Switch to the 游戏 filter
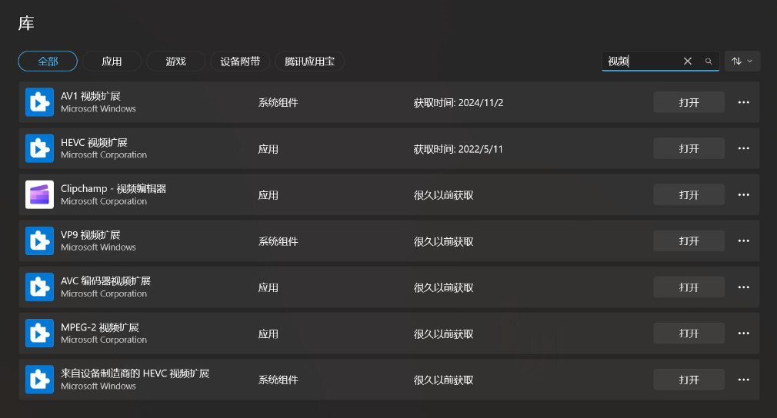777x418 pixels. pos(175,61)
